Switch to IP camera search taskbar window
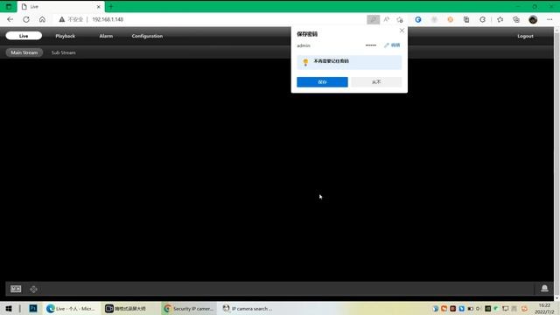This screenshot has width=560, height=315. tap(248, 308)
